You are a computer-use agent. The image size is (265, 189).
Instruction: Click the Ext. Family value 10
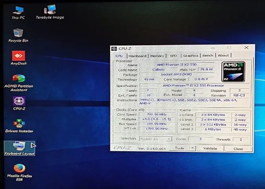click(x=148, y=95)
